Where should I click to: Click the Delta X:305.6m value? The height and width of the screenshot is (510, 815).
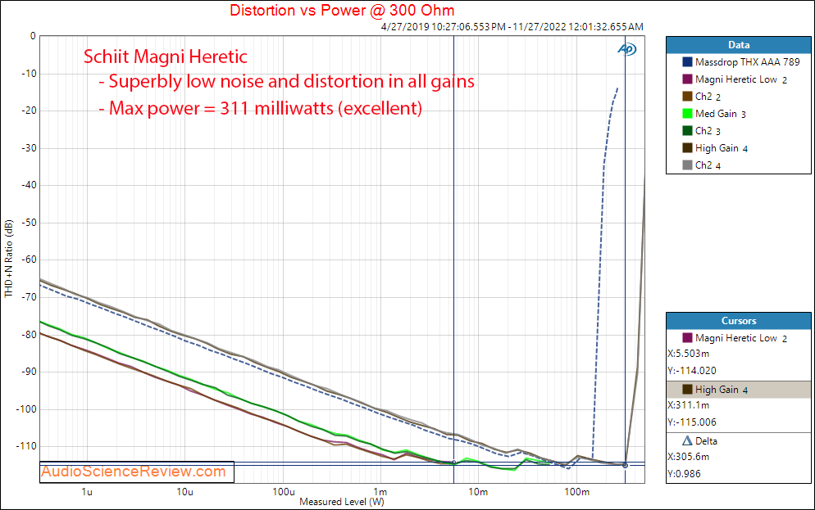point(688,457)
